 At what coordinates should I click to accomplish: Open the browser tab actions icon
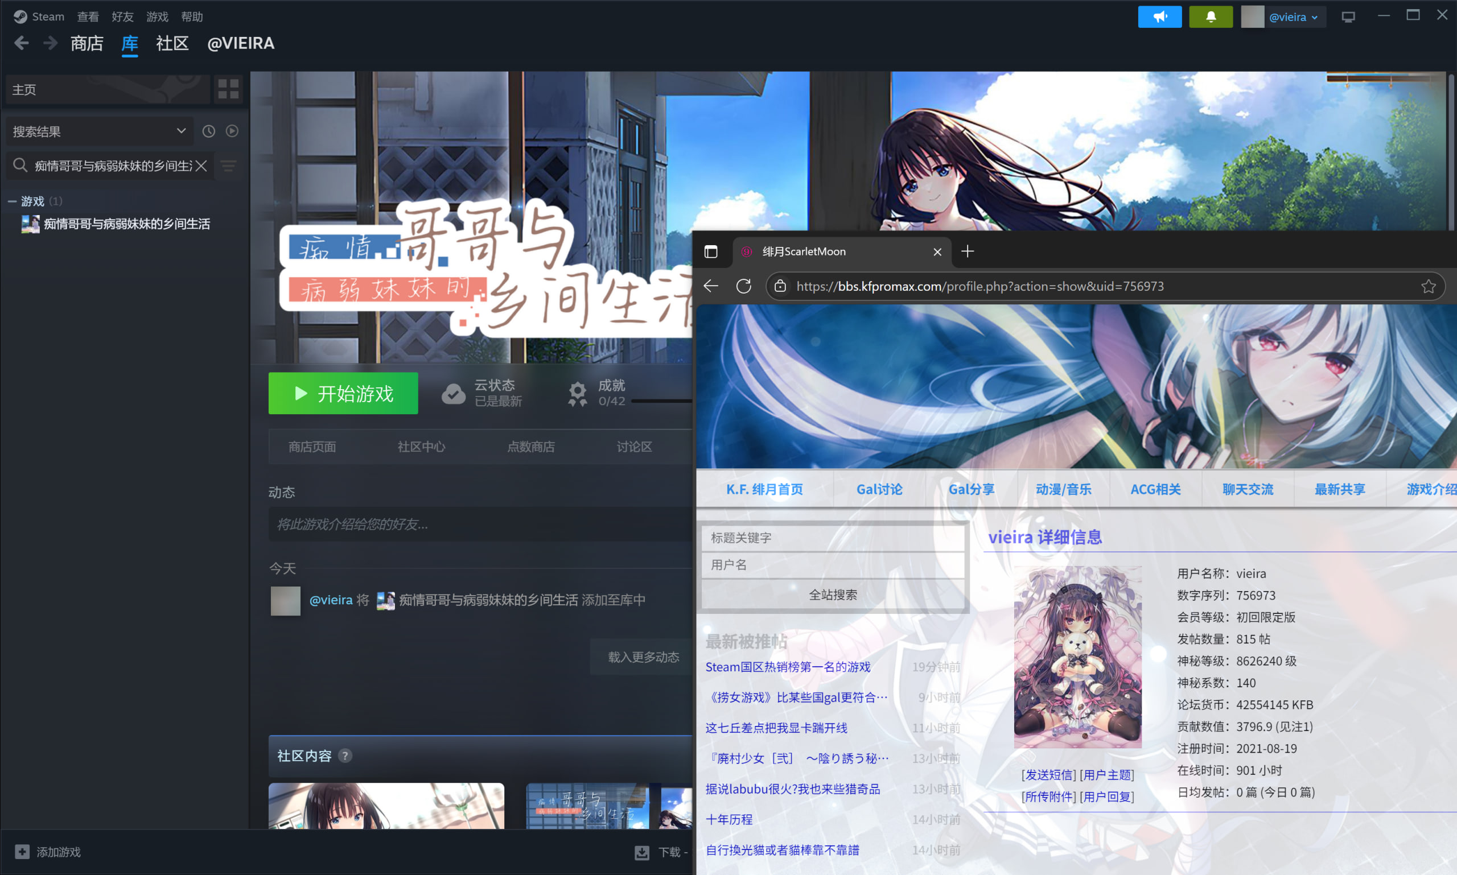point(711,252)
